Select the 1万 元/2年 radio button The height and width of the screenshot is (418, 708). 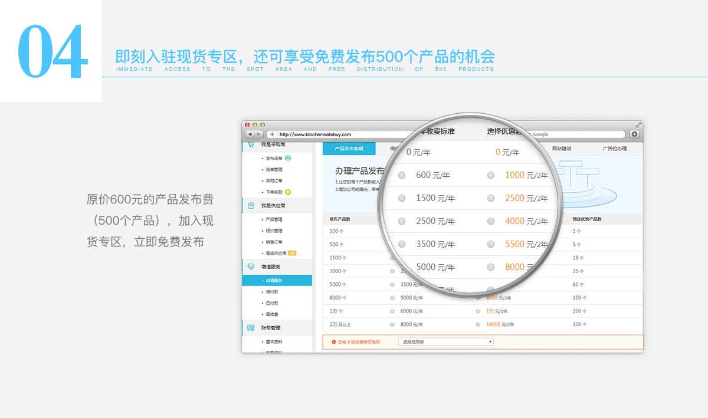[x=478, y=311]
